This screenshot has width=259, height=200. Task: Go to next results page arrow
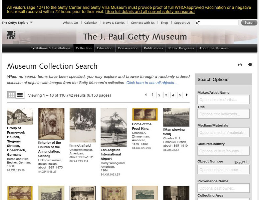pyautogui.click(x=187, y=95)
